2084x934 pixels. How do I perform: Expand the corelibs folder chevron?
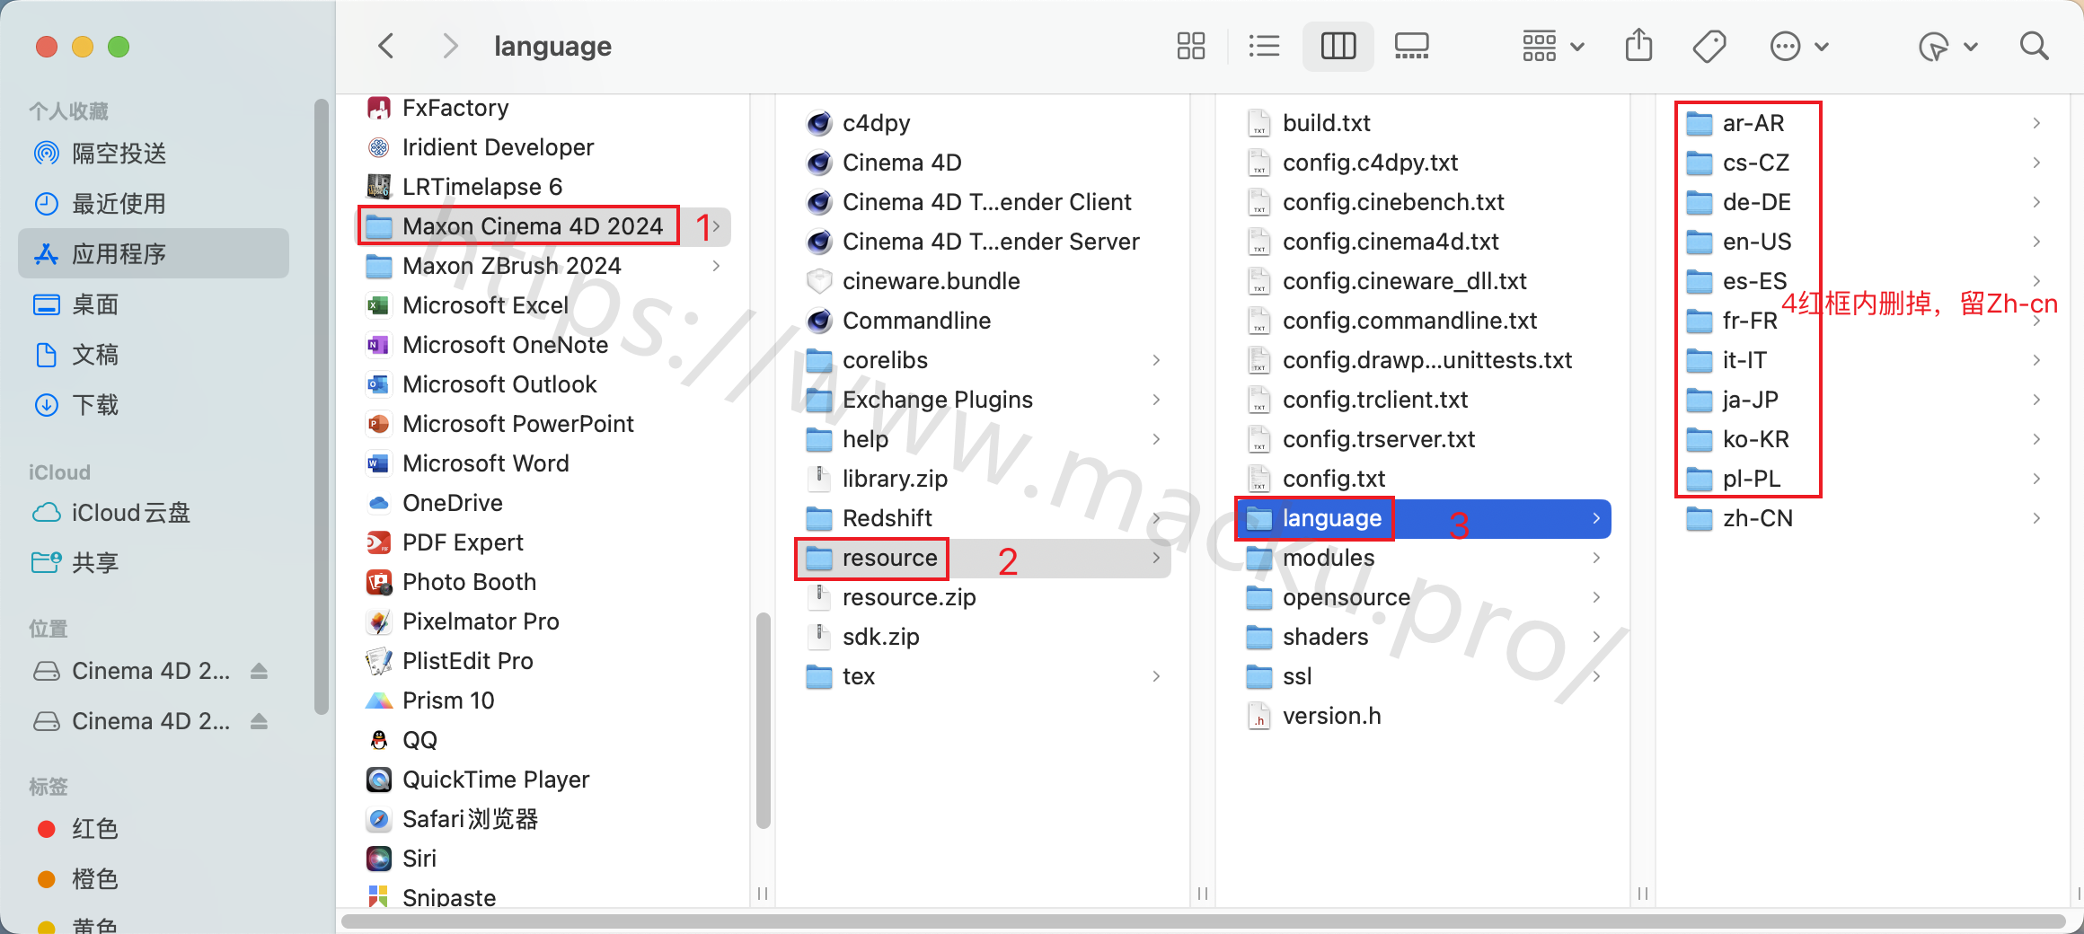tap(1156, 360)
